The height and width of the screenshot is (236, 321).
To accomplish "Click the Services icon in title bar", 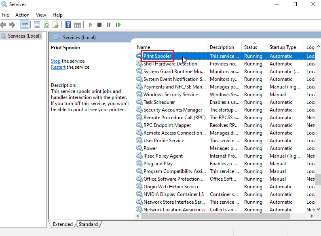I will click(4, 4).
